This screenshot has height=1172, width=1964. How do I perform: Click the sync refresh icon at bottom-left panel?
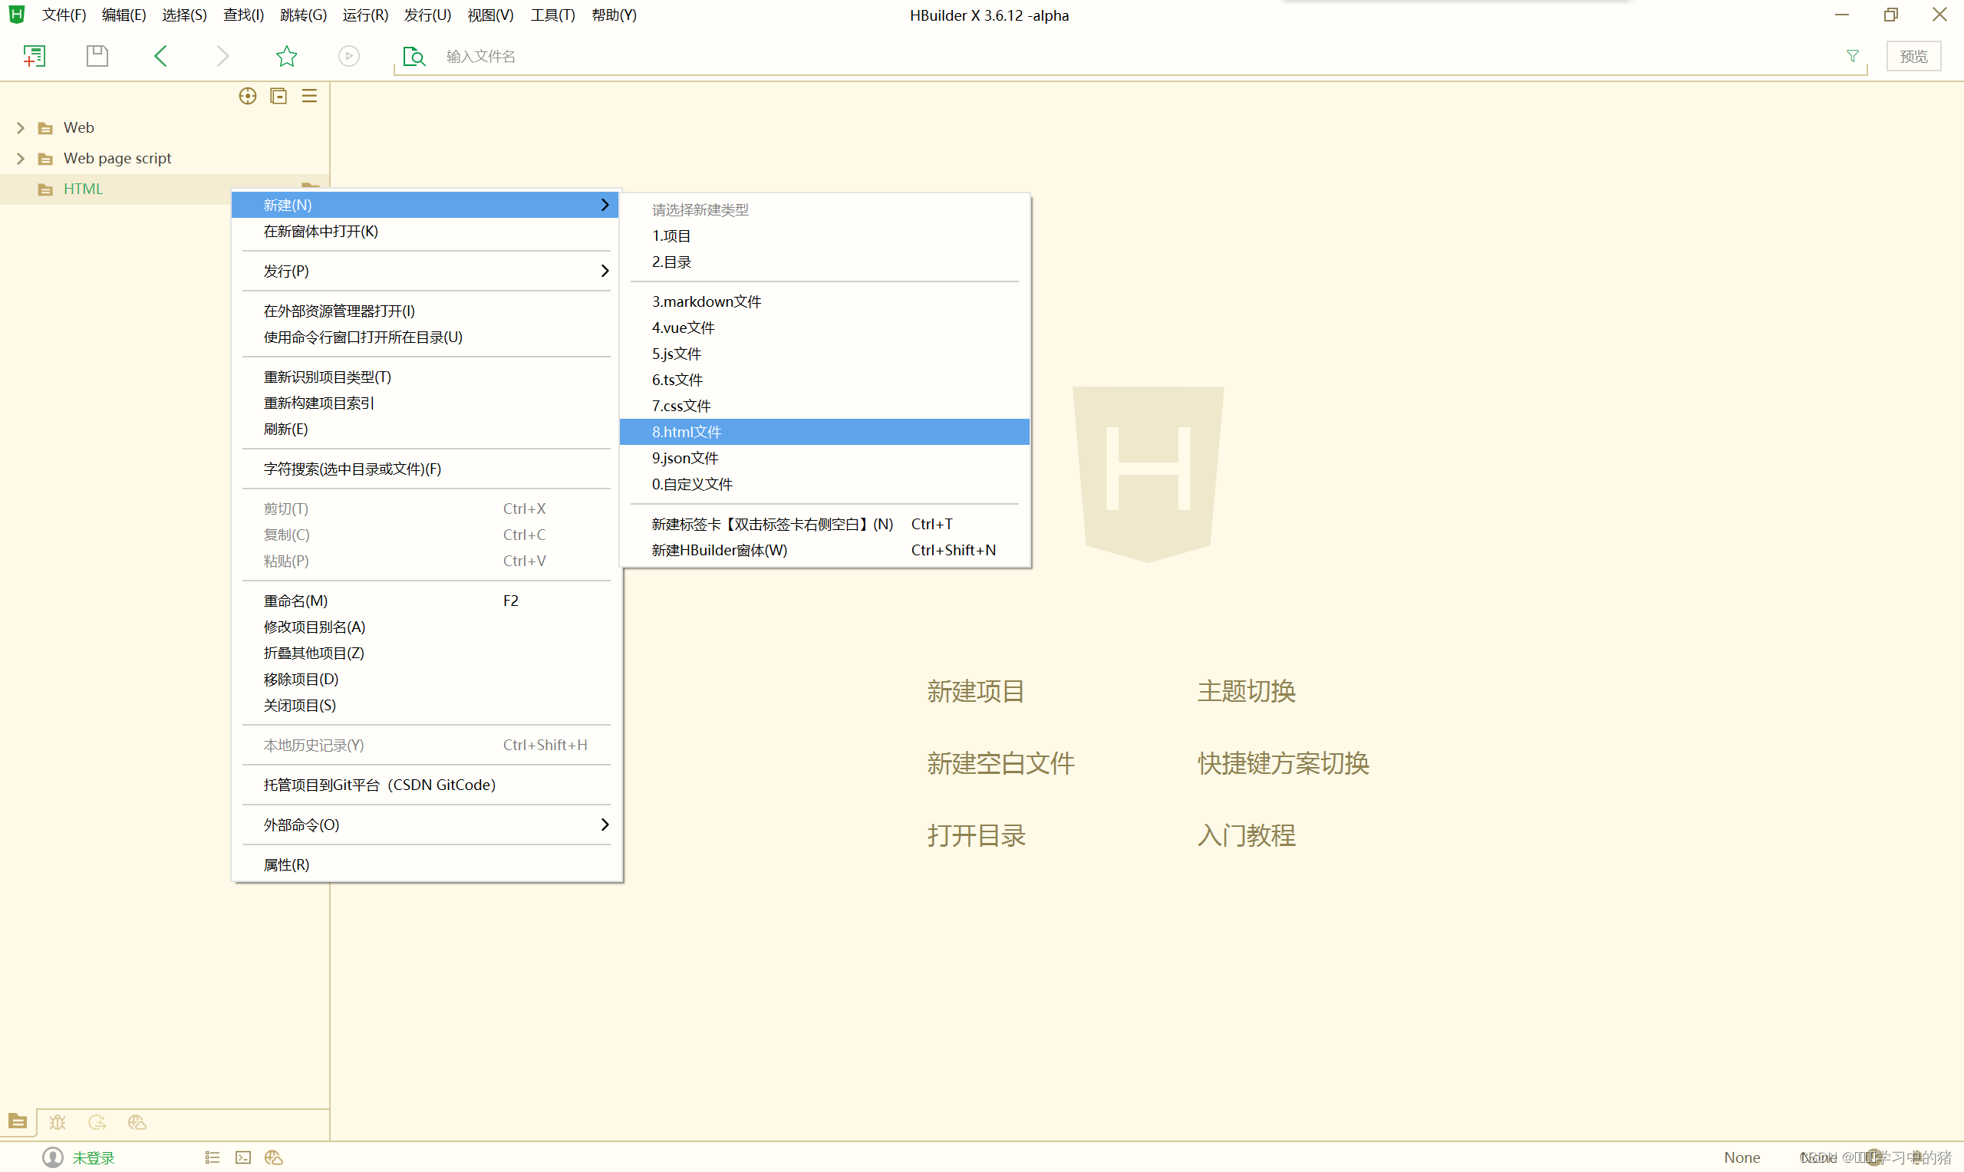coord(97,1122)
